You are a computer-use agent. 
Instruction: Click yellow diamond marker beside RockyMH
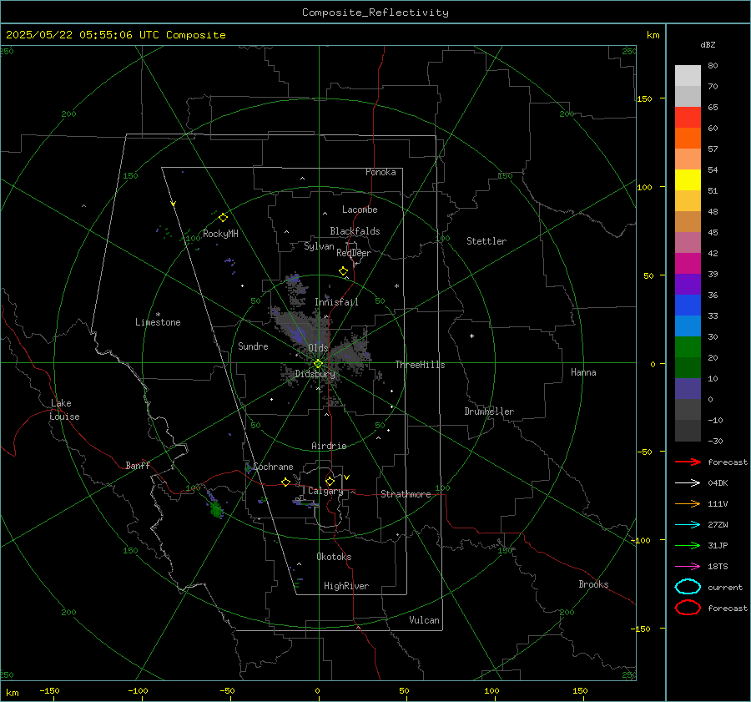223,218
